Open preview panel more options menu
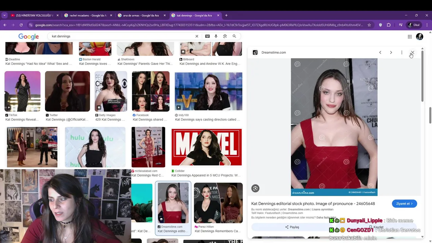This screenshot has height=243, width=432. [x=402, y=52]
